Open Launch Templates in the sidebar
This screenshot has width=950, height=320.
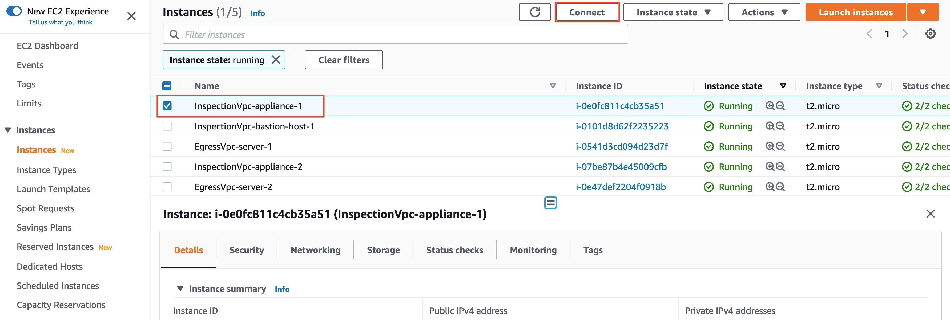pos(54,189)
